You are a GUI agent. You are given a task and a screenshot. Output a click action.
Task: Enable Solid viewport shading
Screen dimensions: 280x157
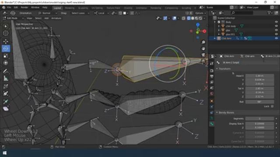click(192, 18)
